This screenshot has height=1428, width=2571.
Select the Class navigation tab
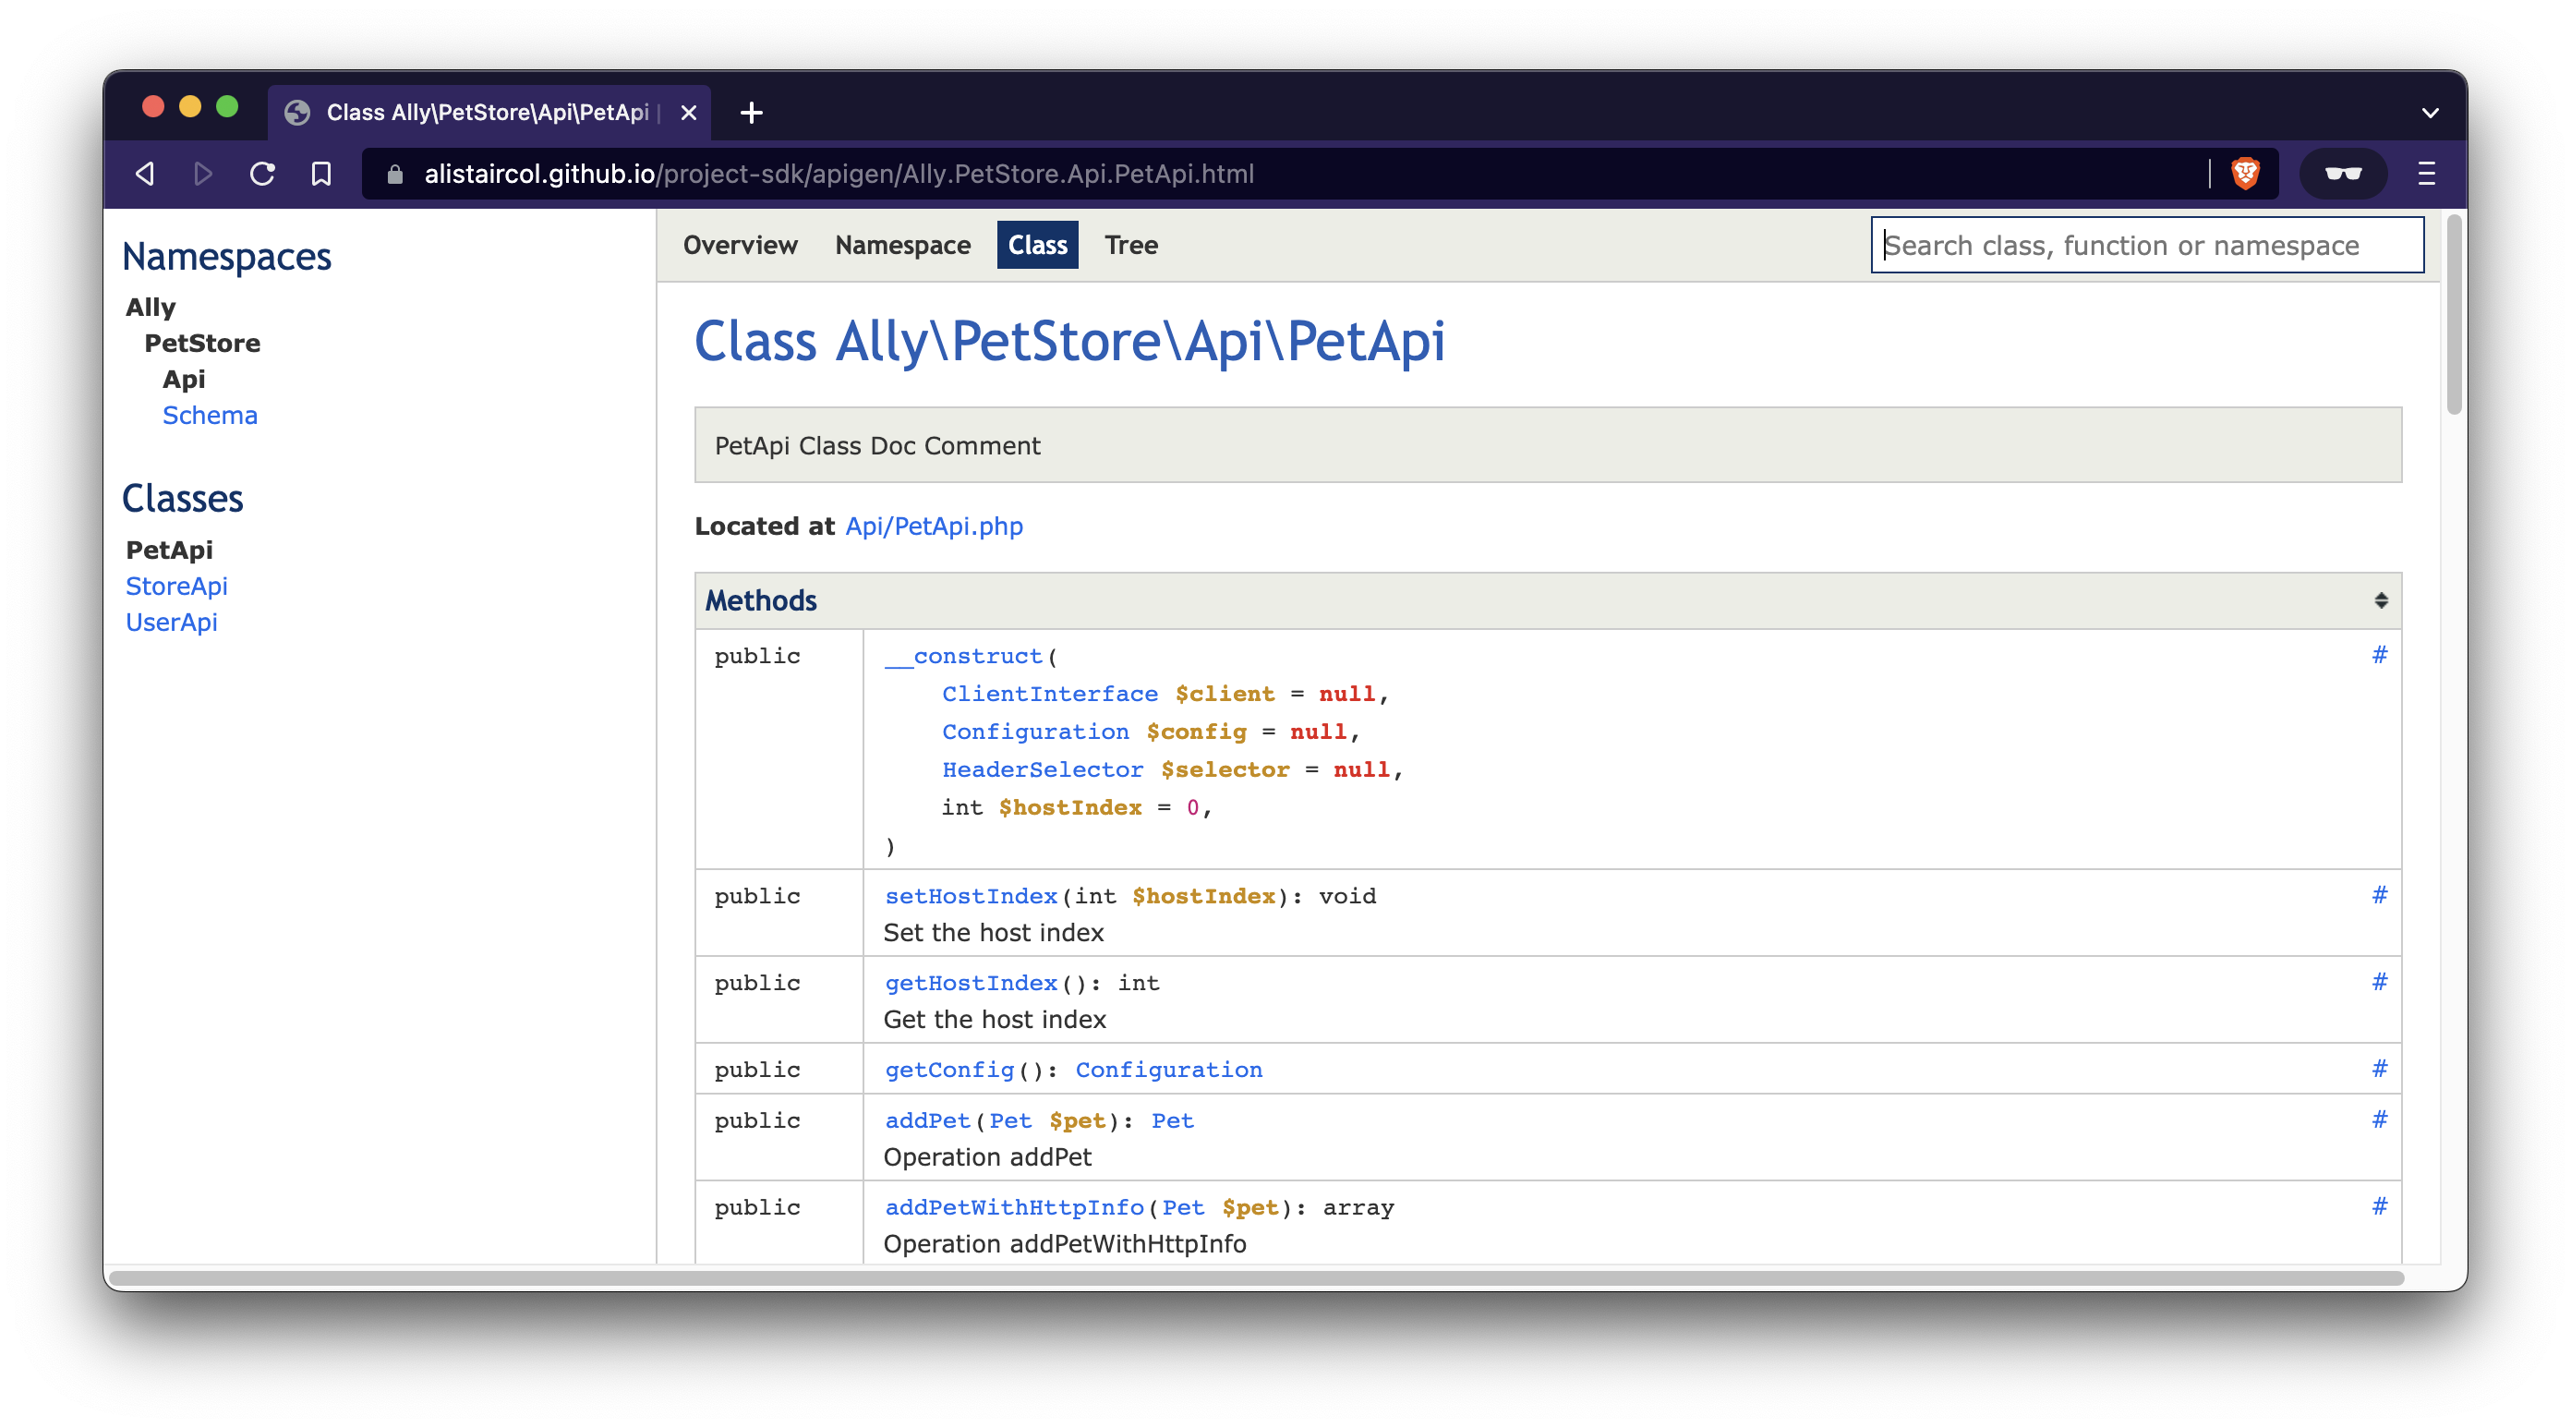point(1037,245)
